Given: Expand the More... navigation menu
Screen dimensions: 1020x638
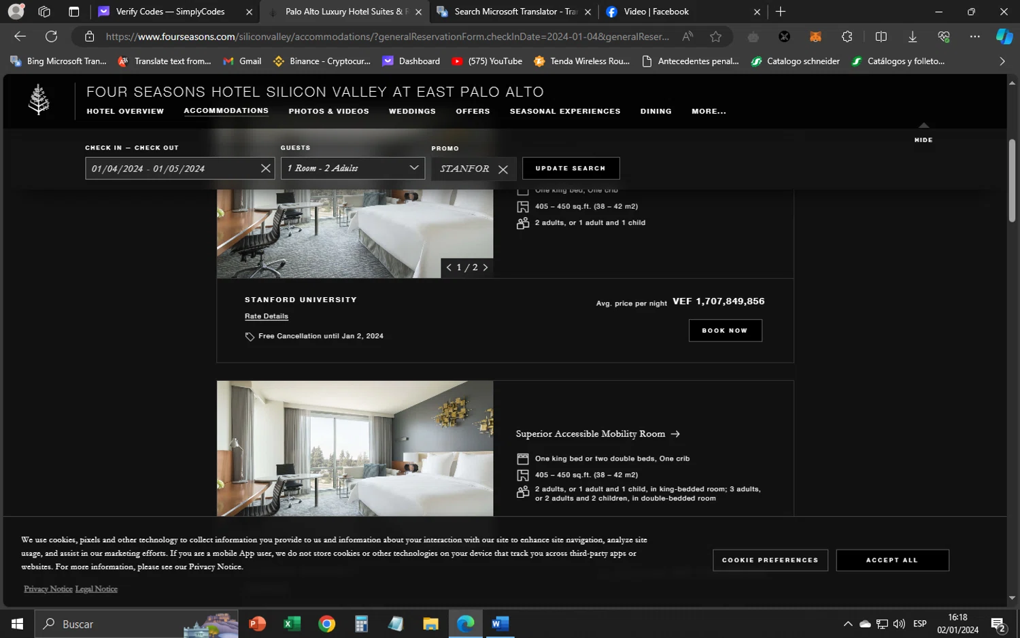Looking at the screenshot, I should pyautogui.click(x=709, y=112).
